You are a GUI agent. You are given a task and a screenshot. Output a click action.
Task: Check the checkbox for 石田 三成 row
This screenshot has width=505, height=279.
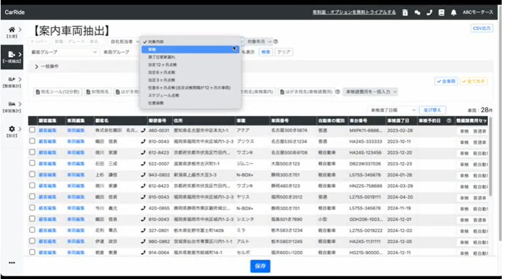(x=32, y=163)
